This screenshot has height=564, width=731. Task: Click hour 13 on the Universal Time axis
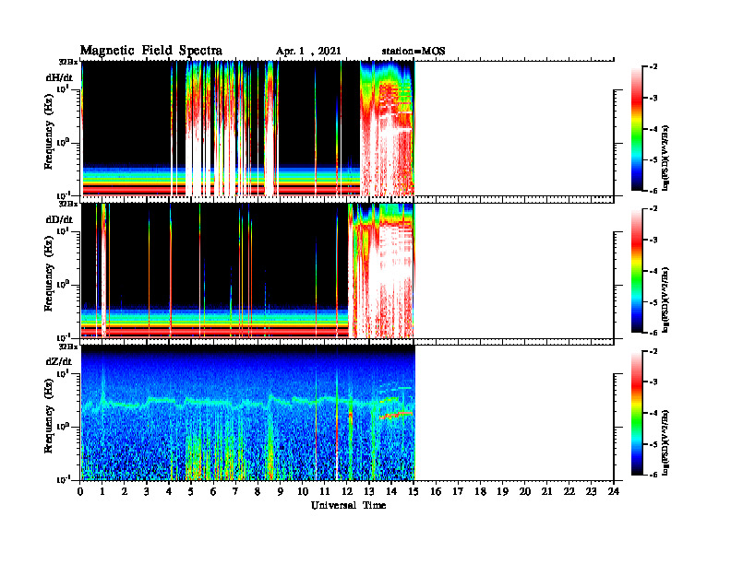coord(369,491)
